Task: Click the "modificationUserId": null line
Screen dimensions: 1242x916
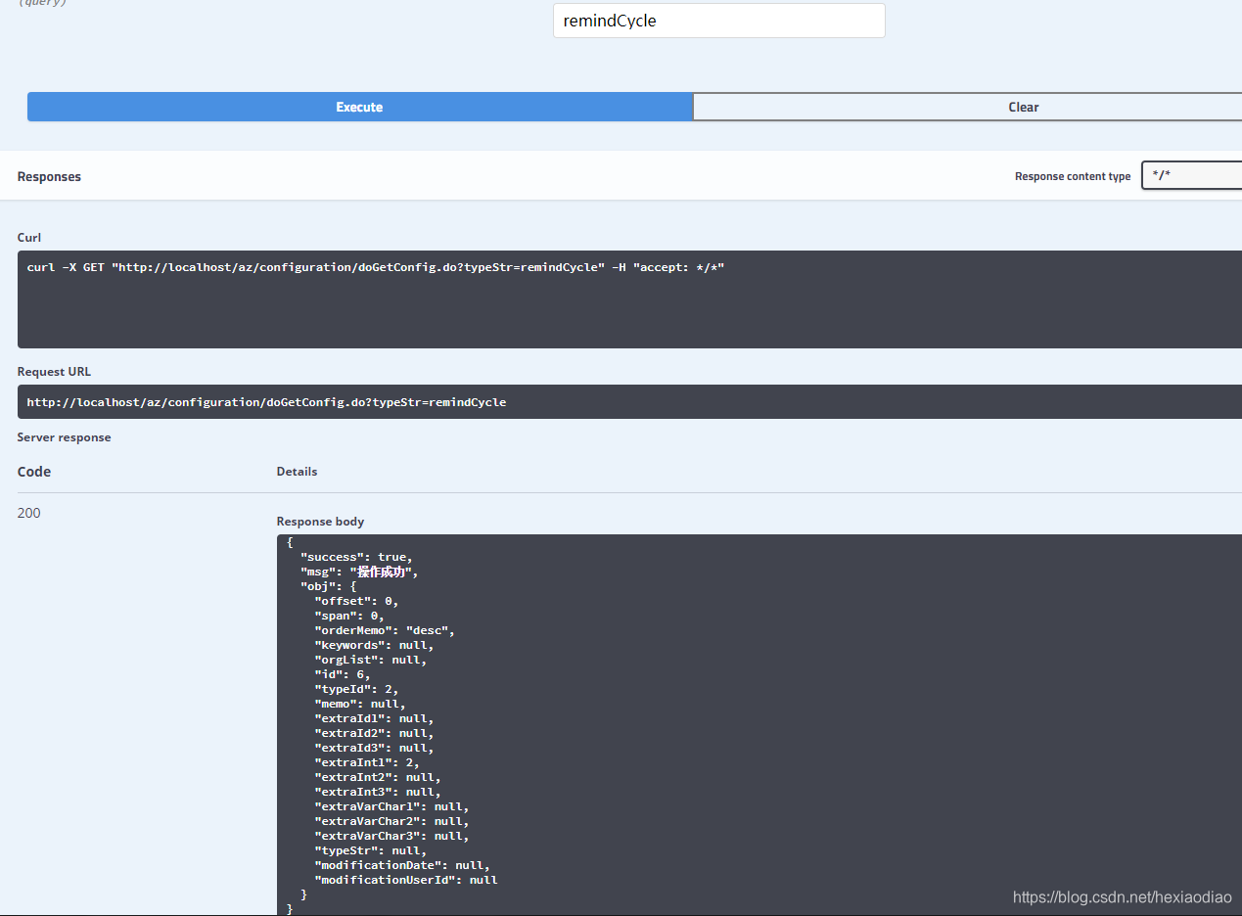Action: (x=406, y=880)
